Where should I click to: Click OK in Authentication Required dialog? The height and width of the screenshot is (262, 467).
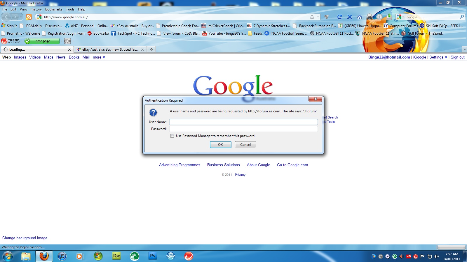(220, 145)
